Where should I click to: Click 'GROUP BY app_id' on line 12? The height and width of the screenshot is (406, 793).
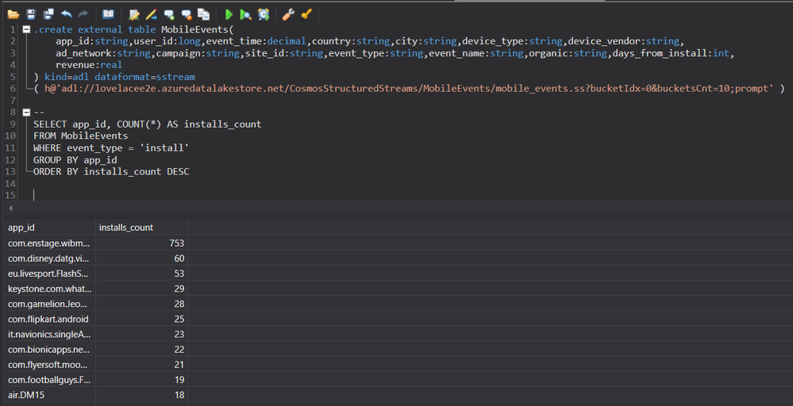point(75,159)
